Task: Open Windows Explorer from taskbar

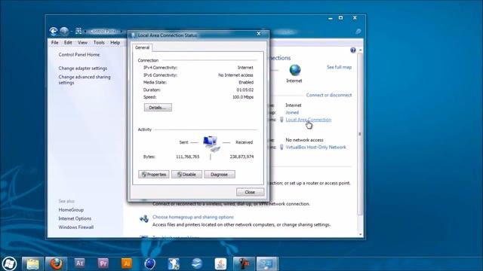Action: [32, 264]
